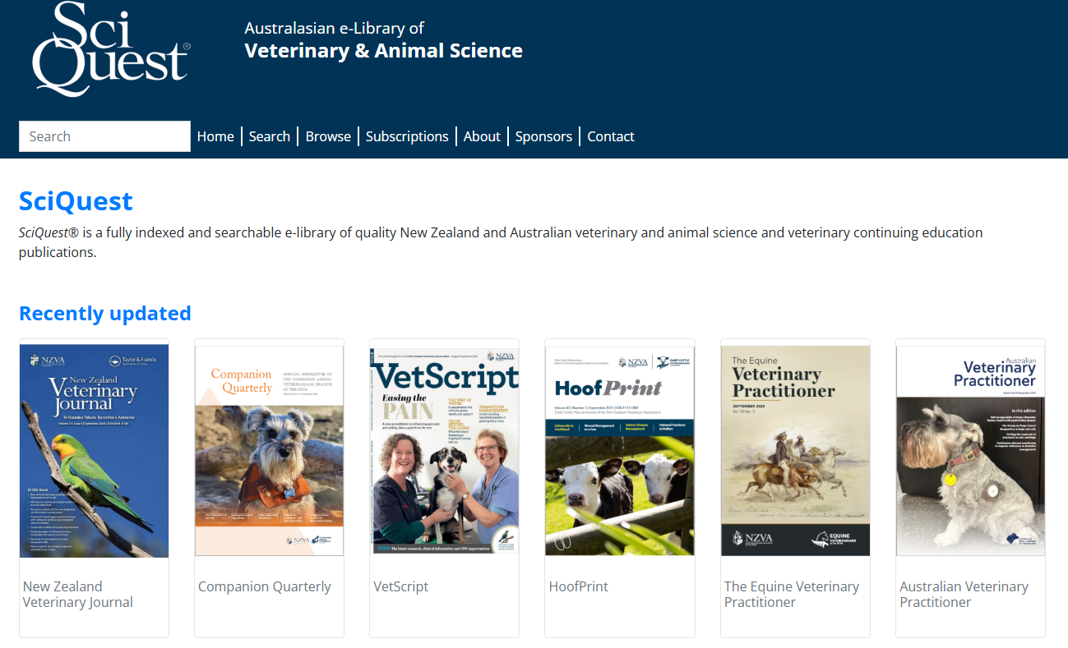Image resolution: width=1068 pixels, height=648 pixels.
Task: Open the HoofPrint text link
Action: (x=579, y=586)
